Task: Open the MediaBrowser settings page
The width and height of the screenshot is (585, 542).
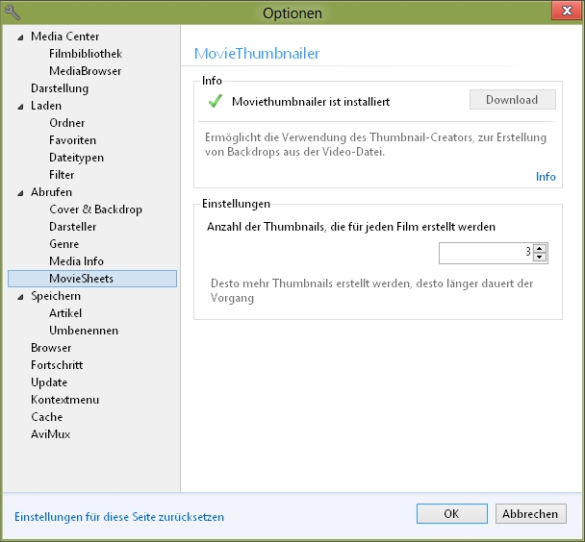Action: [x=85, y=71]
